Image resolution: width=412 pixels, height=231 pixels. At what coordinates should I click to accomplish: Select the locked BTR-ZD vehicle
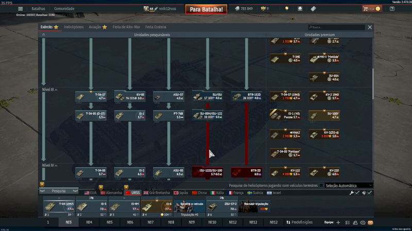[x=247, y=172]
